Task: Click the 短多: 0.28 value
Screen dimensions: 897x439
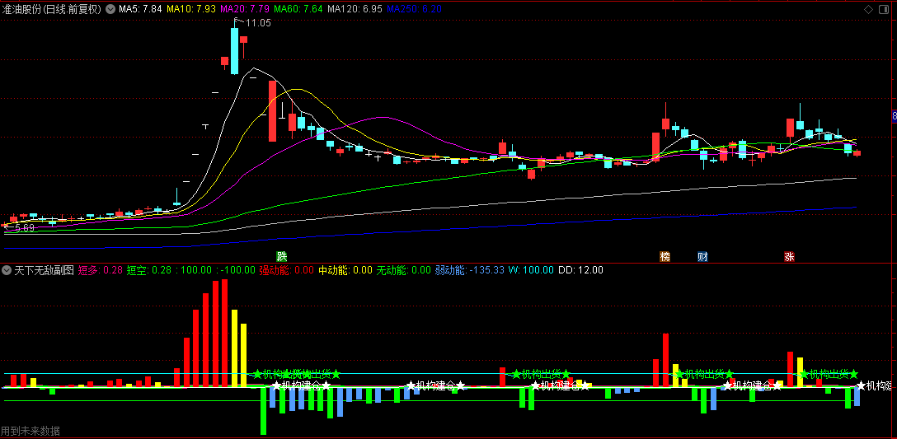Action: 100,270
